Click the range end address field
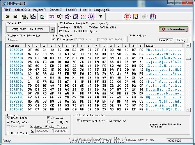Viewport: 195px width, 145px height. pyautogui.click(x=60, y=131)
